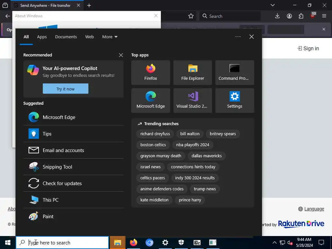332x249 pixels.
Task: Search trending anime defenders codes
Action: (162, 189)
